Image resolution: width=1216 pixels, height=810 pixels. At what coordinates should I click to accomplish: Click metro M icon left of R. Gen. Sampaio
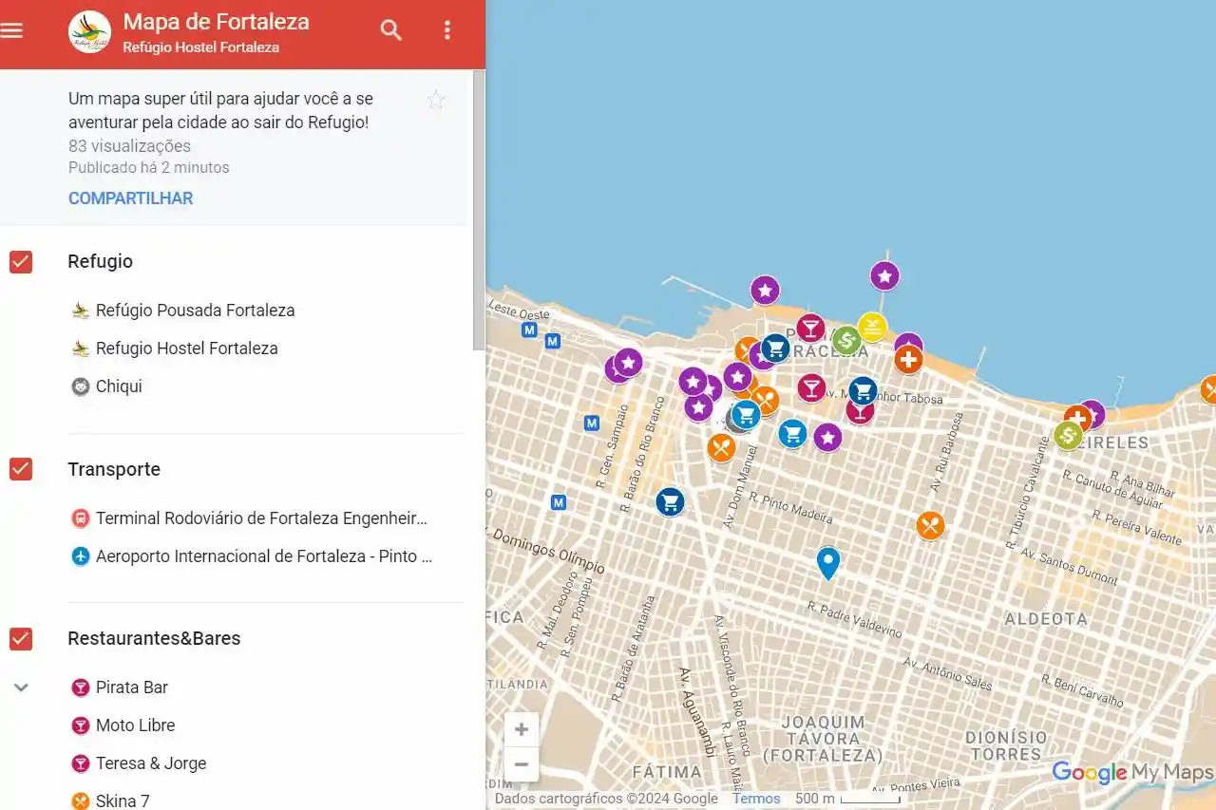click(592, 423)
